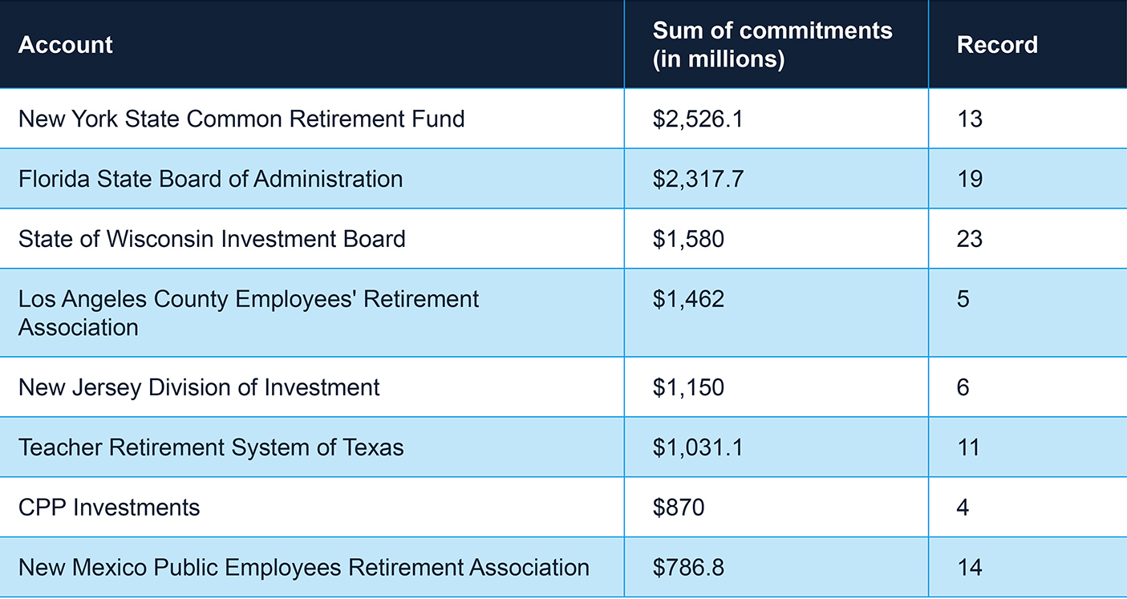Select the $1,580 commitments cell

pyautogui.click(x=688, y=239)
